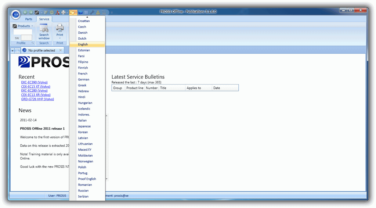This screenshot has height=208, width=376.
Task: Open the tab list dropdown arrow
Action: 12,51
